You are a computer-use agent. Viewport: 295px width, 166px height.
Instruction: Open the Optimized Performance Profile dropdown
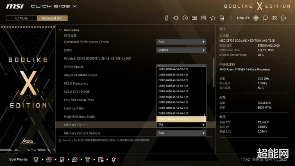pyautogui.click(x=181, y=42)
